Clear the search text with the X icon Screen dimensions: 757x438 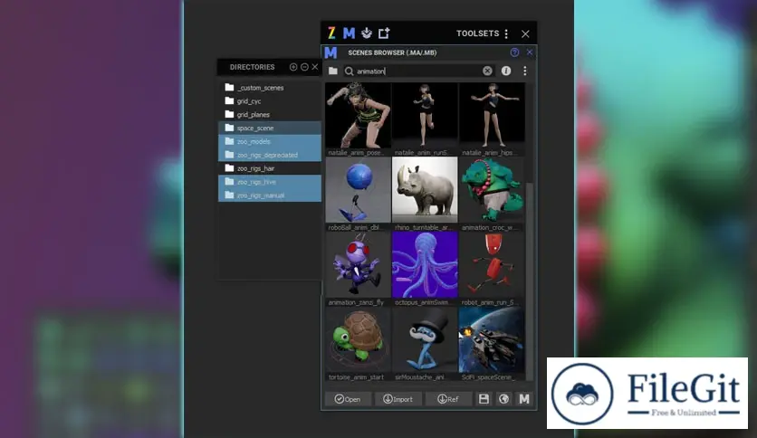pyautogui.click(x=487, y=71)
